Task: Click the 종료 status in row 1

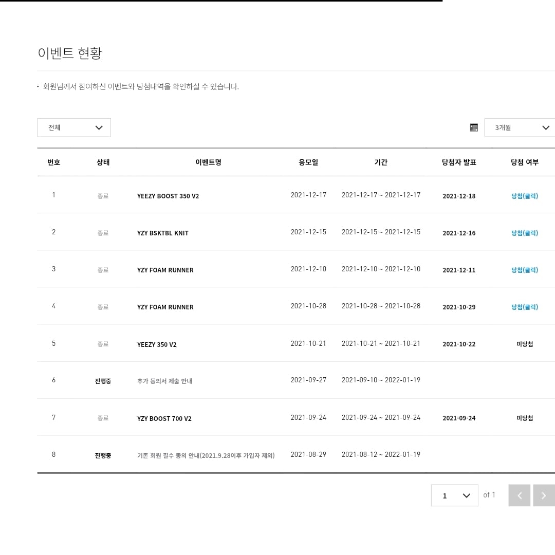Action: pyautogui.click(x=103, y=196)
